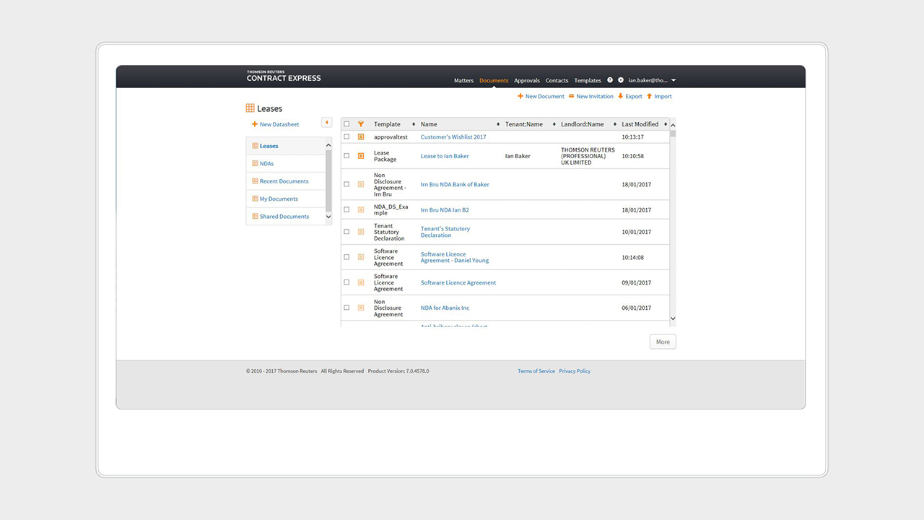
Task: Click the envelope icon beside New Invitation
Action: pos(572,96)
